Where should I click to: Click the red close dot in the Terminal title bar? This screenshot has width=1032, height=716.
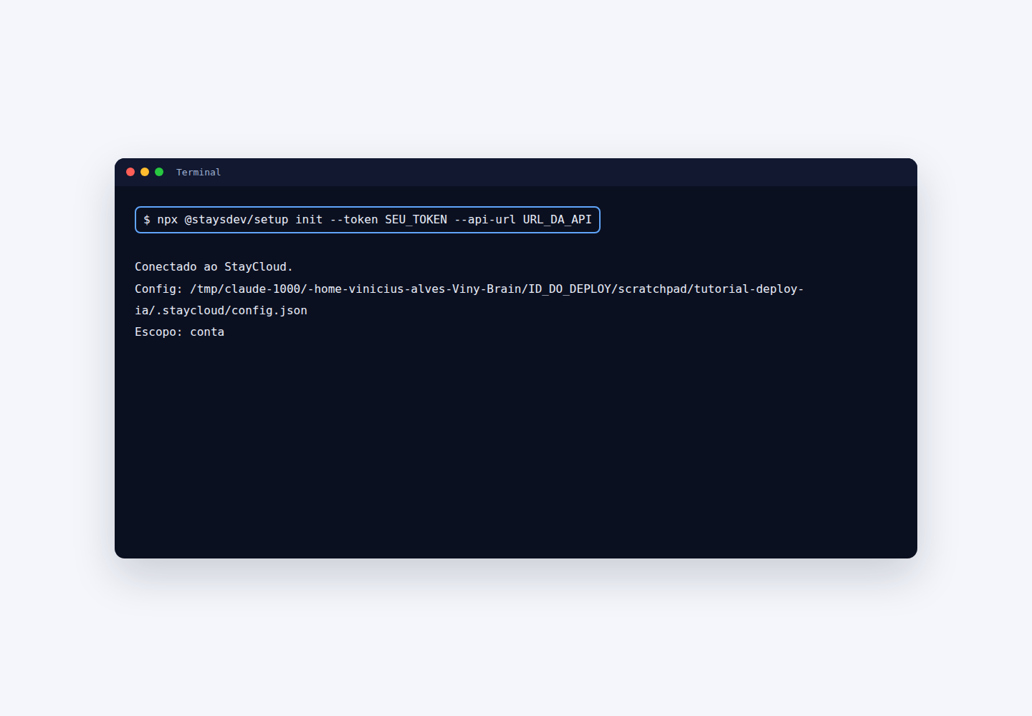pos(130,172)
